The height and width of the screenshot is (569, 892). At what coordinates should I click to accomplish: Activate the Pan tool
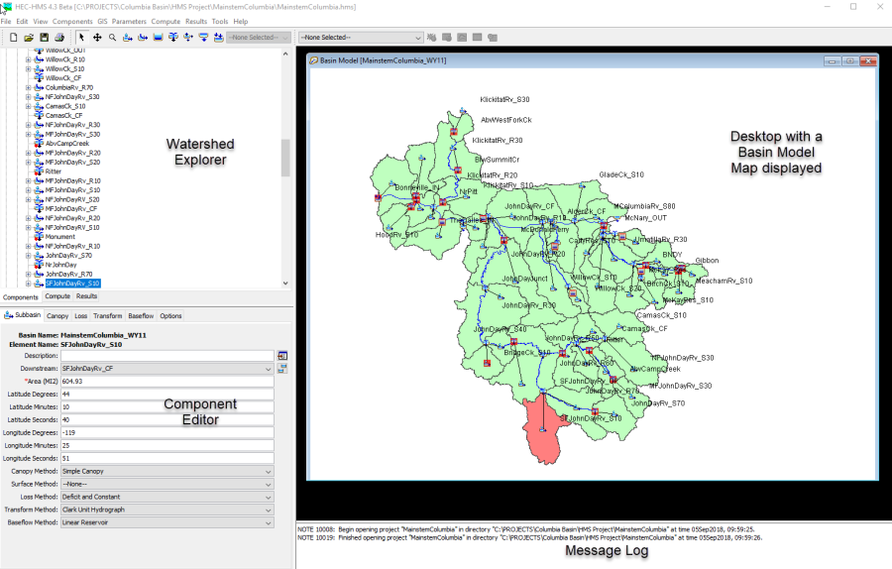click(x=97, y=38)
